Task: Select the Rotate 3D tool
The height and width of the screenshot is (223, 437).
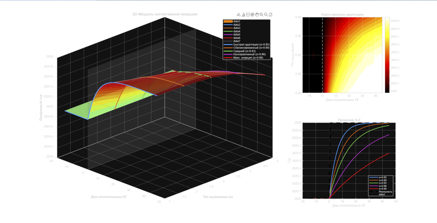Action: 252,15
